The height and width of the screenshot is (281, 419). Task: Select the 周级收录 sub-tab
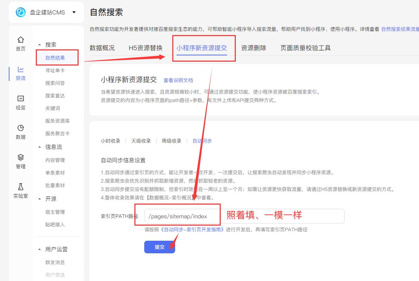[172, 140]
